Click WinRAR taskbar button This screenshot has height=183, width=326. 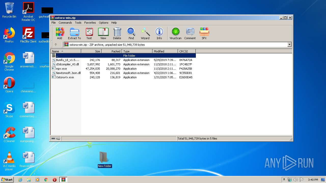pos(63,180)
